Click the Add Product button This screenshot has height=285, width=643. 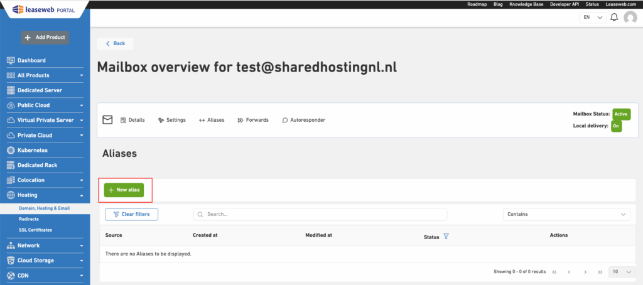pyautogui.click(x=45, y=37)
